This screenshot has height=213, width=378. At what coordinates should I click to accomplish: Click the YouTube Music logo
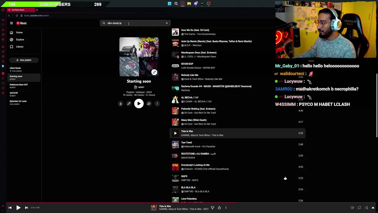coord(22,23)
